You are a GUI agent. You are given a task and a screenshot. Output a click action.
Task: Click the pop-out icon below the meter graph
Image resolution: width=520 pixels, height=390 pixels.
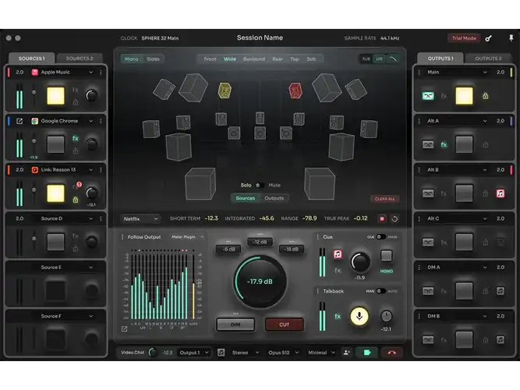point(125,329)
